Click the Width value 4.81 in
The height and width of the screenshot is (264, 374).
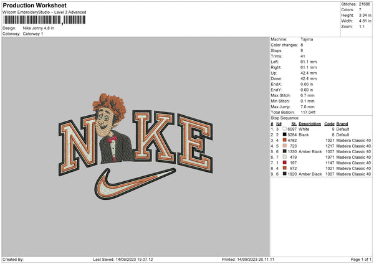[x=365, y=21]
